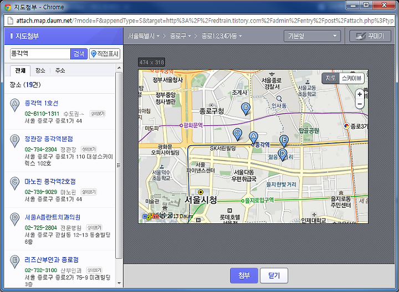
Task: Click map marker A at 종각역
Action: pyautogui.click(x=253, y=137)
